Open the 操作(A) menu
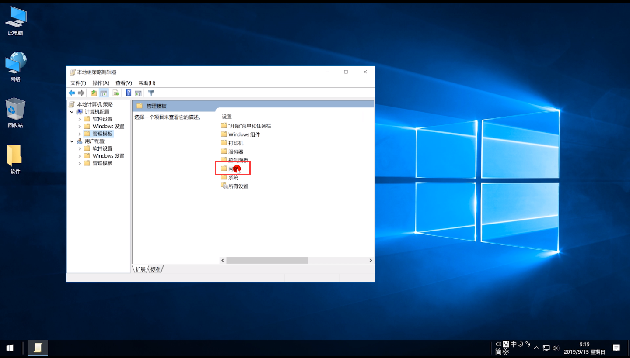The image size is (630, 358). tap(101, 83)
